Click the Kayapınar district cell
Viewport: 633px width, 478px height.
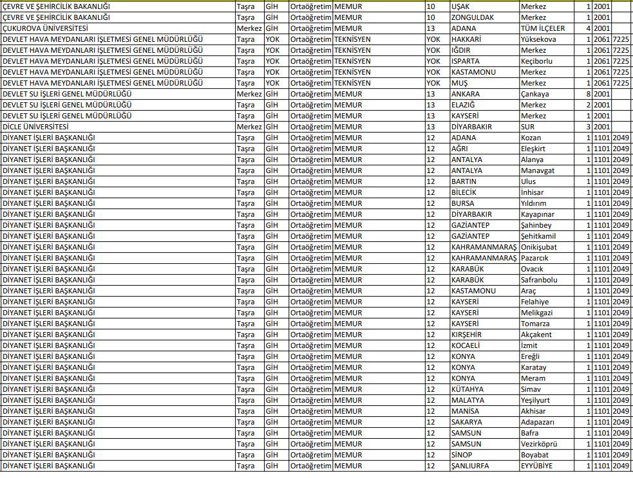(x=547, y=214)
